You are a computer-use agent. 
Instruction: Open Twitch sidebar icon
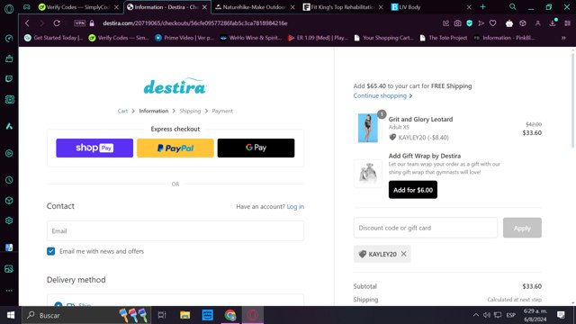[9, 78]
